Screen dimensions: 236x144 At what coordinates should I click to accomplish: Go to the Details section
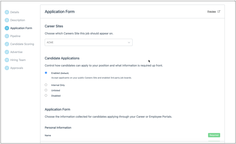pyautogui.click(x=14, y=12)
